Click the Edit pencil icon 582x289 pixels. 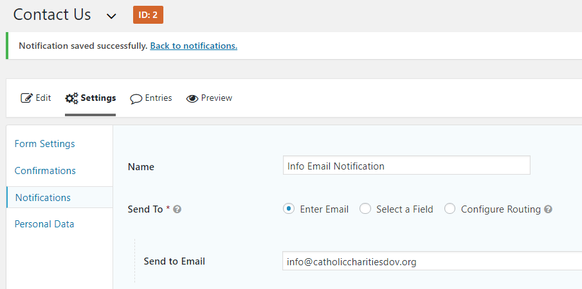(26, 98)
